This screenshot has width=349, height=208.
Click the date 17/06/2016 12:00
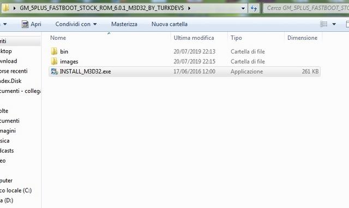click(x=194, y=72)
